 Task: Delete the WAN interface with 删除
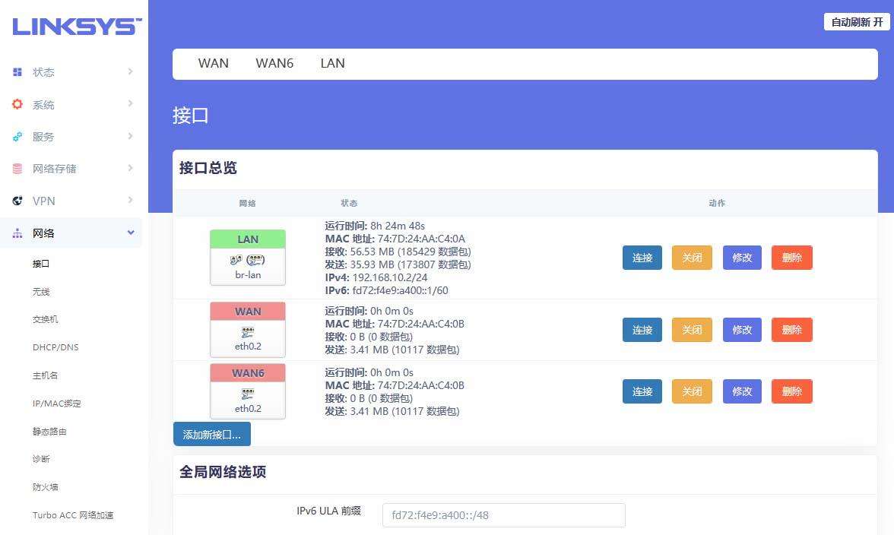(x=791, y=330)
